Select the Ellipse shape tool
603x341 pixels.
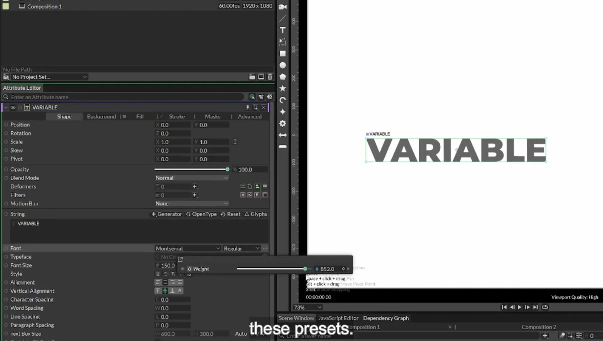coord(283,65)
